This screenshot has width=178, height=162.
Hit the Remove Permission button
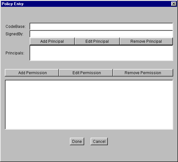pos(143,73)
